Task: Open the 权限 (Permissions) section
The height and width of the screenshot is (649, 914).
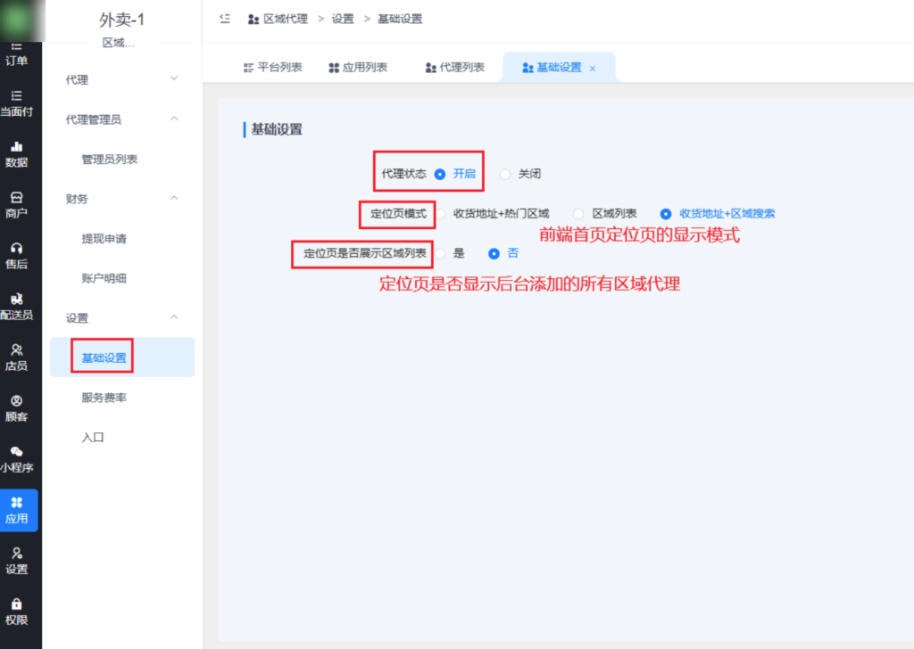Action: (x=19, y=610)
